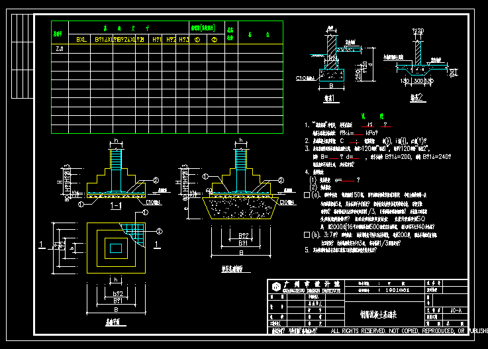Click the circled 1 table header

click(x=197, y=40)
